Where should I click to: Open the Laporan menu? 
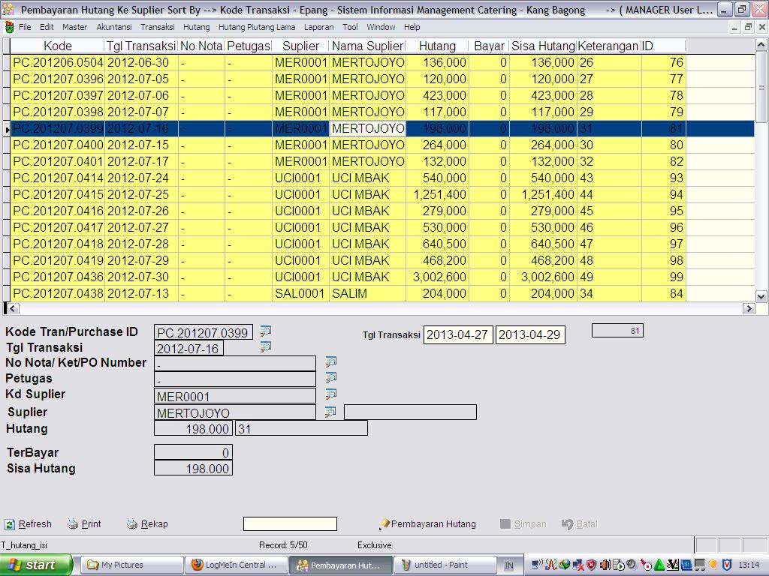(318, 27)
